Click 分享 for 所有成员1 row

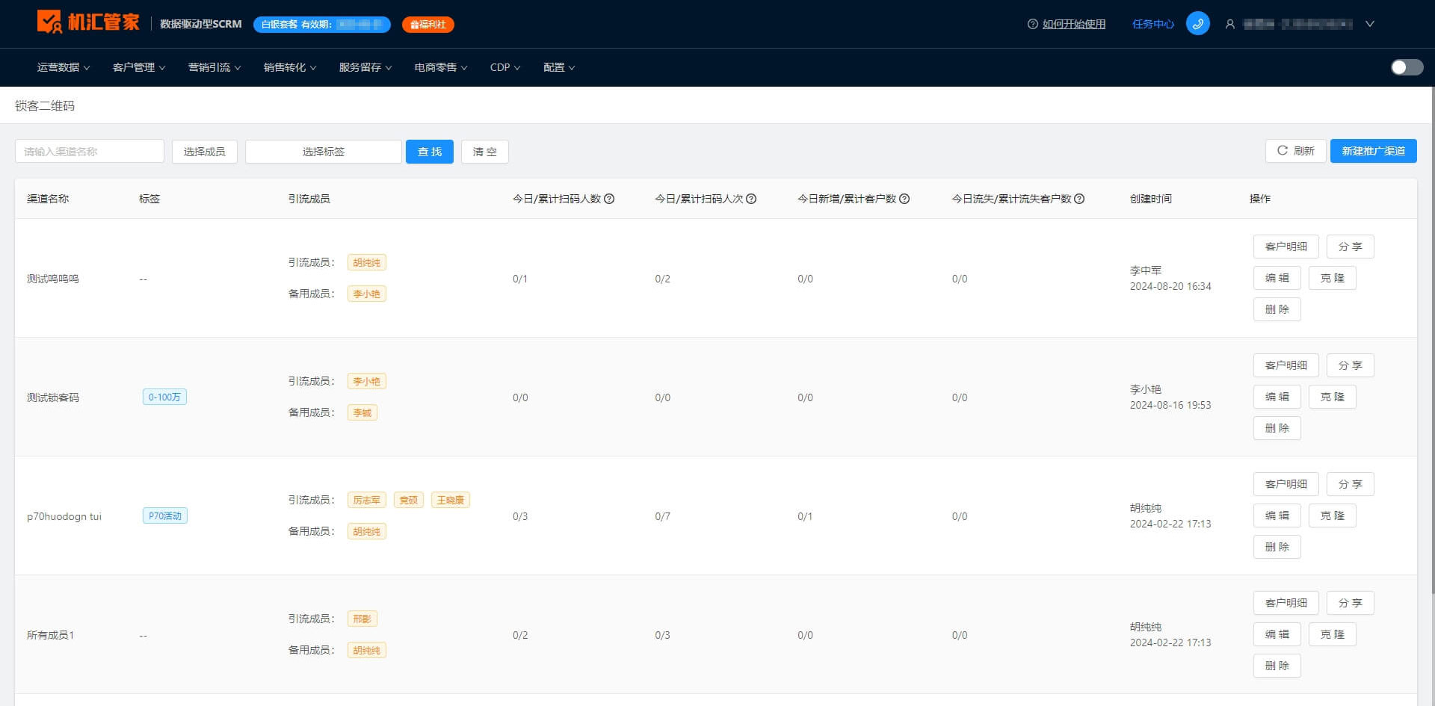click(x=1351, y=603)
